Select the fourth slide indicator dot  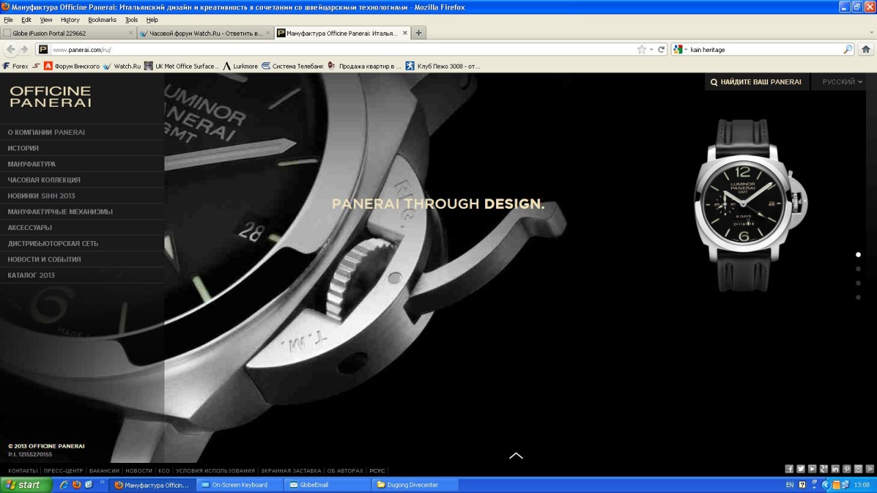(858, 297)
